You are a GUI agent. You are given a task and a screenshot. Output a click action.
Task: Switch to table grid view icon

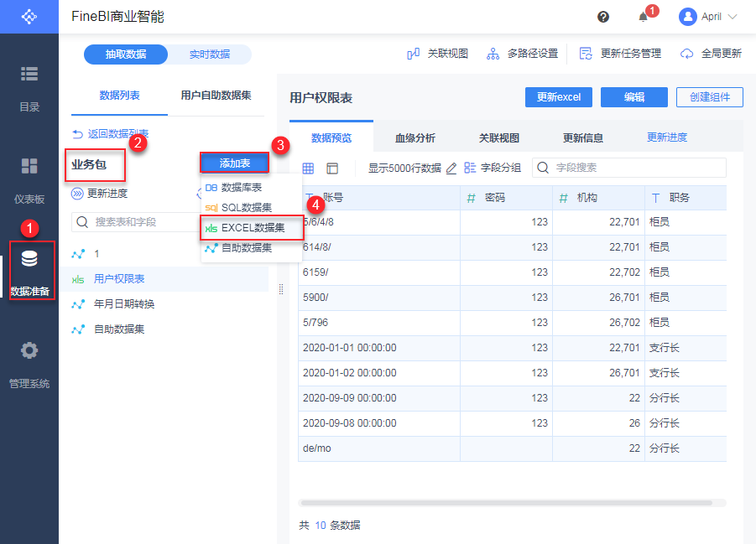(x=308, y=168)
